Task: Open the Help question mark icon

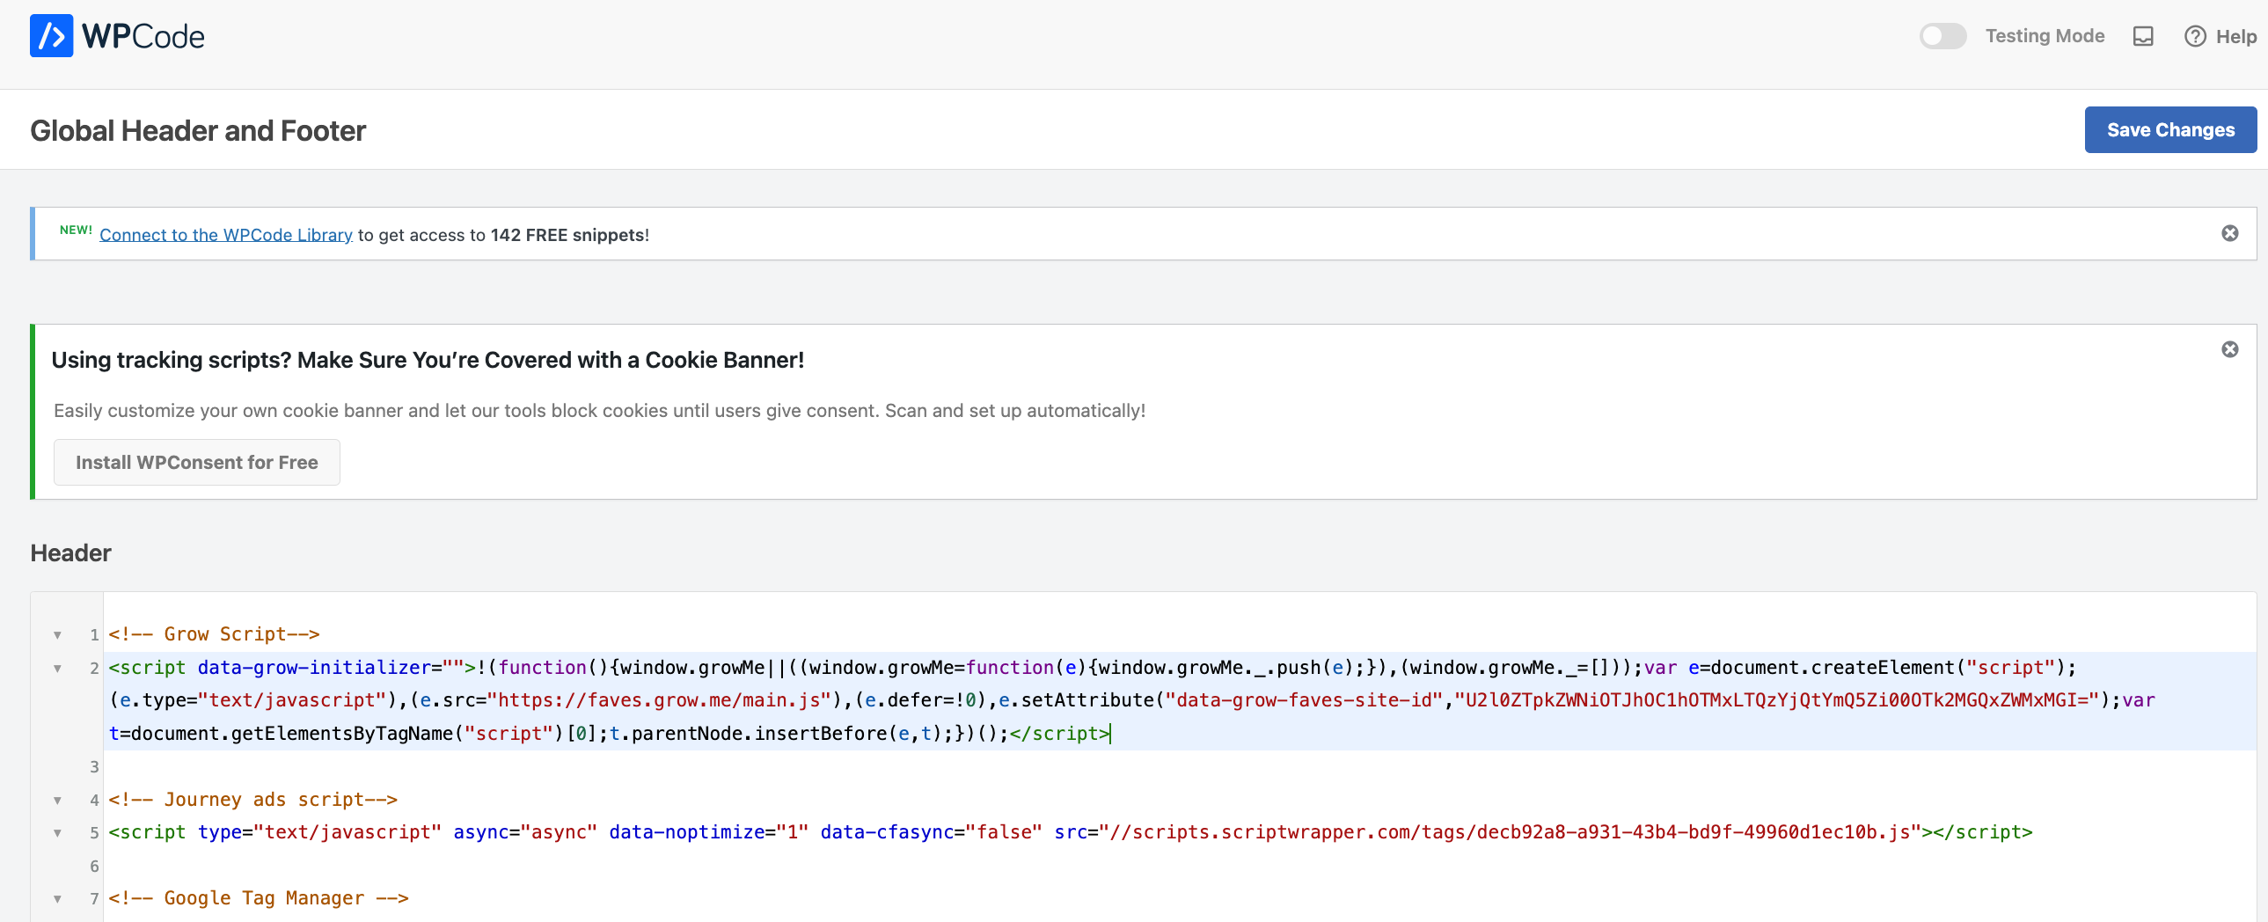Action: (x=2195, y=36)
